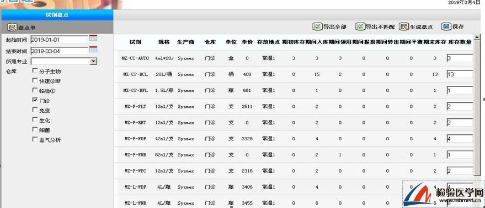Image resolution: width=485 pixels, height=208 pixels.
Task: Enable the 血气分析 checkbox
Action: pos(35,139)
